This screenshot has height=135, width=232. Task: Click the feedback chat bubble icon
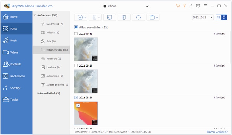198,6
